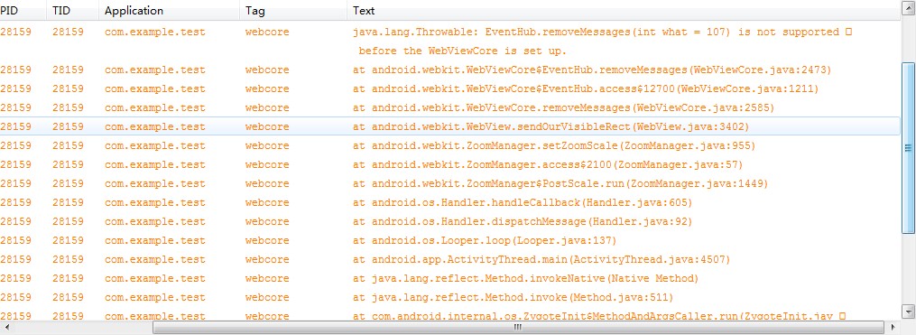Select the ZoomManager$PostScale.run log line
The width and height of the screenshot is (916, 335).
click(x=449, y=183)
